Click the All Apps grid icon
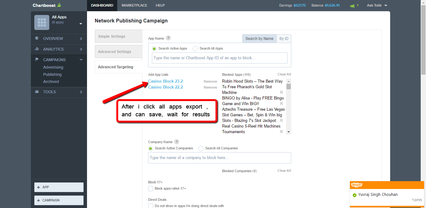Image resolution: width=426 pixels, height=208 pixels. pos(42,22)
